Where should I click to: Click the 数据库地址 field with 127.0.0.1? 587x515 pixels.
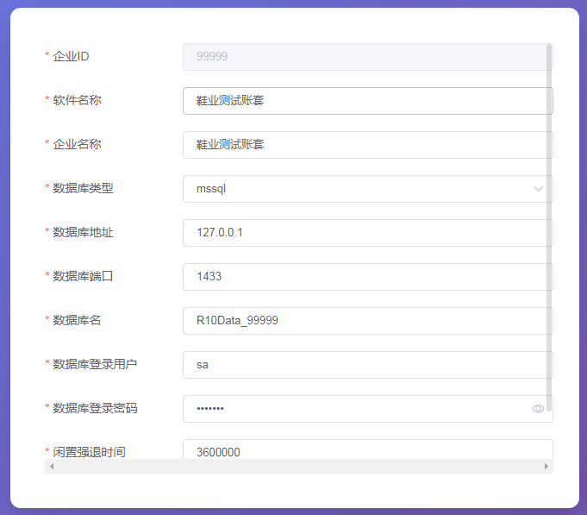pyautogui.click(x=362, y=233)
